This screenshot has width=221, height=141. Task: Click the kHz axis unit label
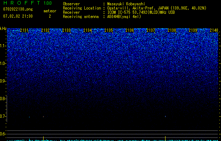[3, 29]
